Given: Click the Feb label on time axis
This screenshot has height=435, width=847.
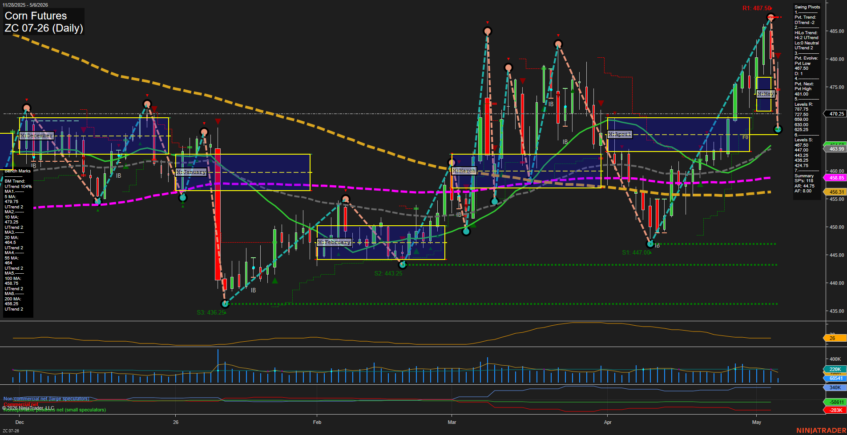Looking at the screenshot, I should coord(317,422).
